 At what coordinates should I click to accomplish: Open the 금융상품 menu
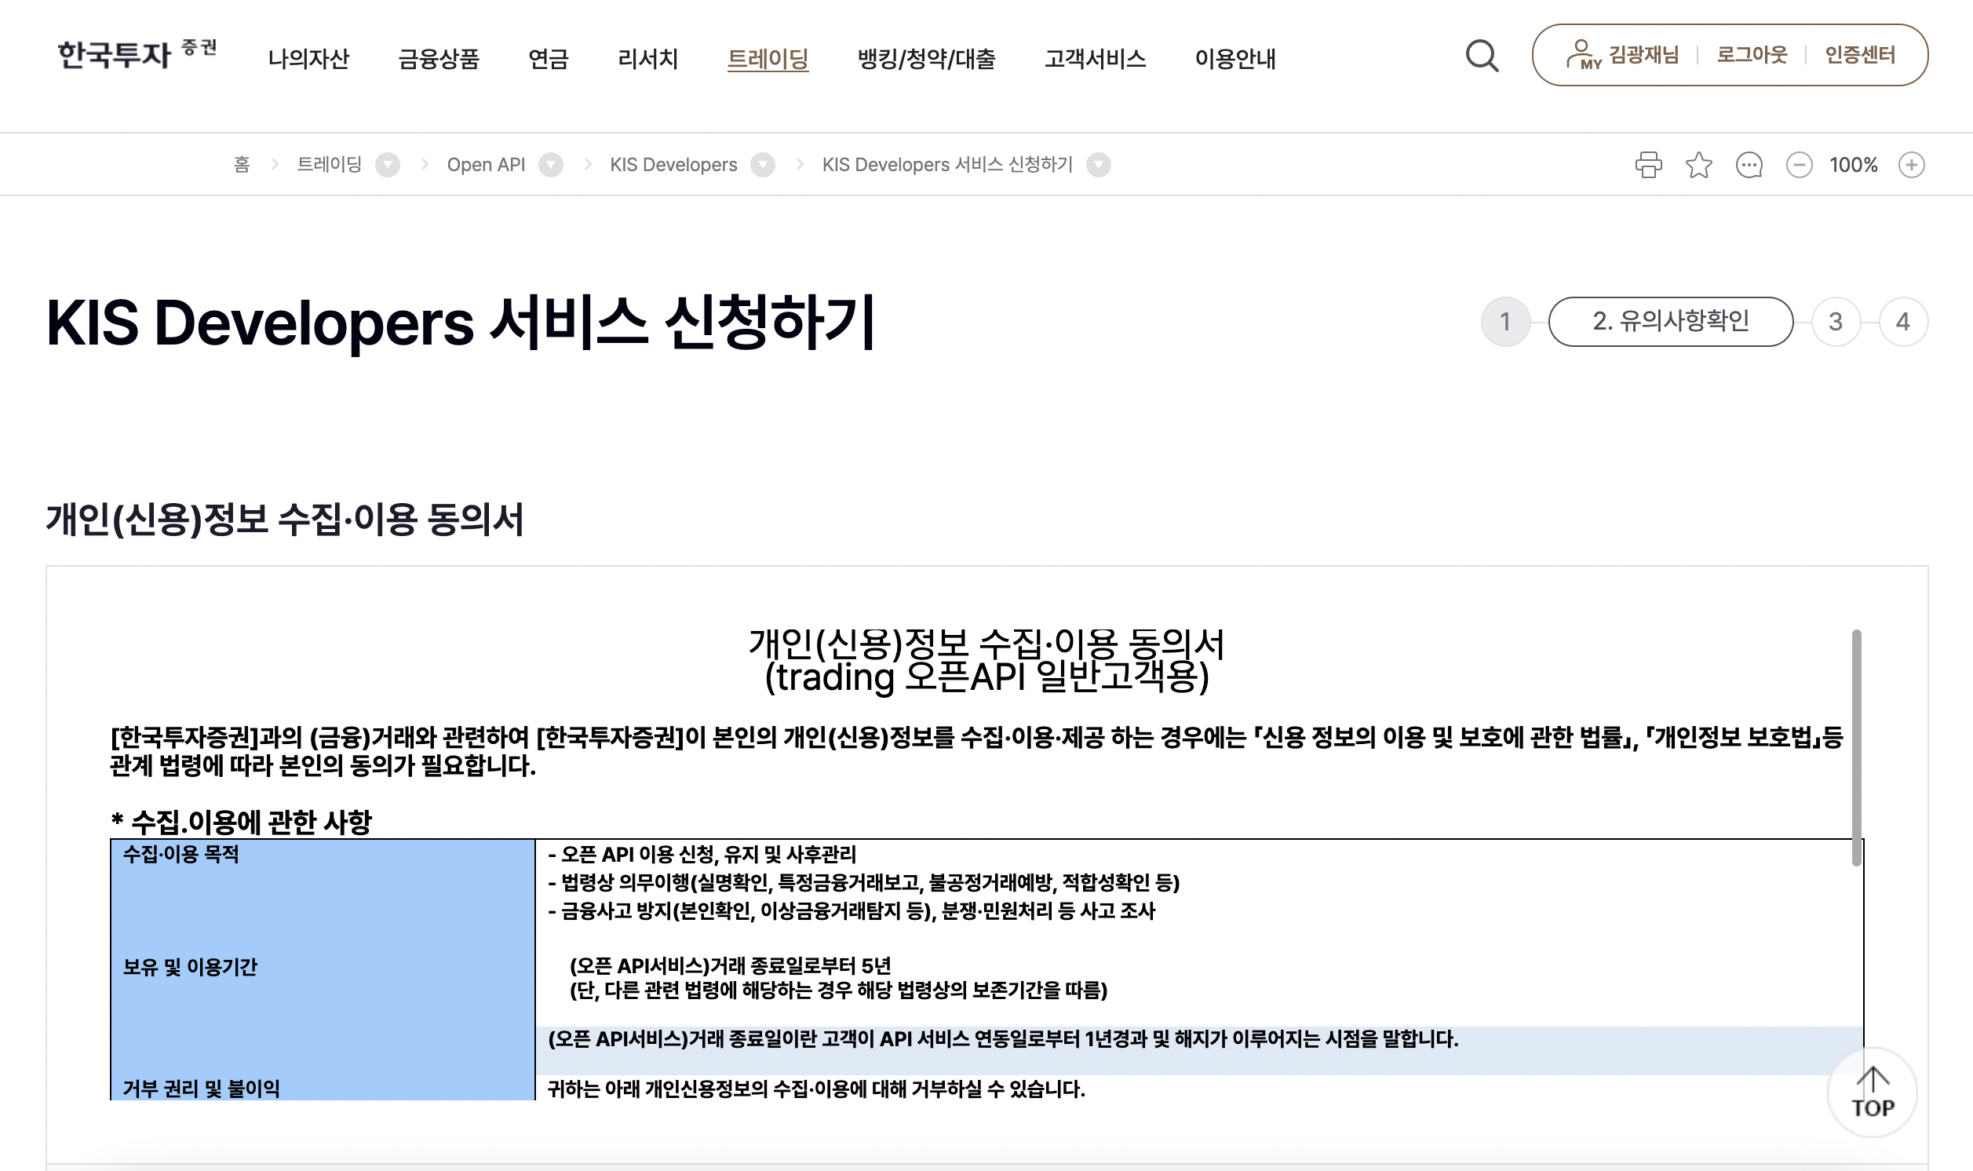(439, 58)
